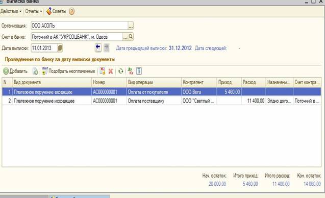Click Подобрать неоплаченные button

68,71
